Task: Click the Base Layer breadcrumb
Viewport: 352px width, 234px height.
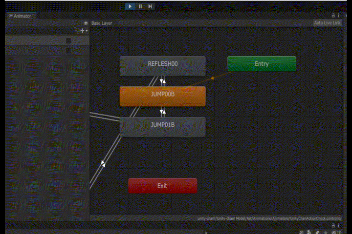Action: pos(102,23)
